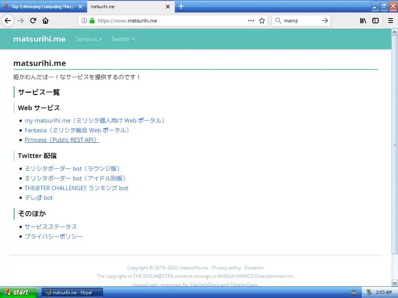Minimize the browser window
Viewport: 398px width, 298px height.
point(375,7)
